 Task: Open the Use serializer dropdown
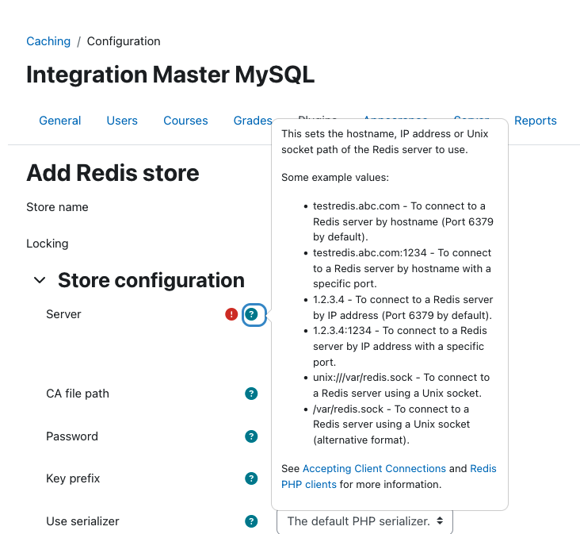pos(364,521)
